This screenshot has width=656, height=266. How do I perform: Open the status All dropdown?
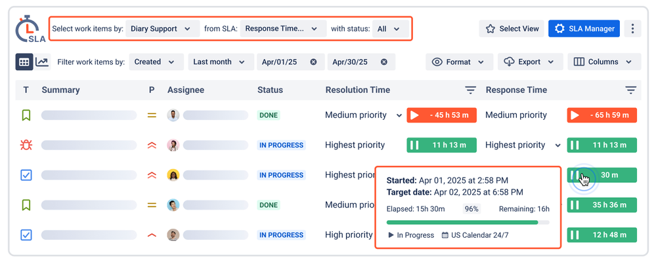coord(390,29)
